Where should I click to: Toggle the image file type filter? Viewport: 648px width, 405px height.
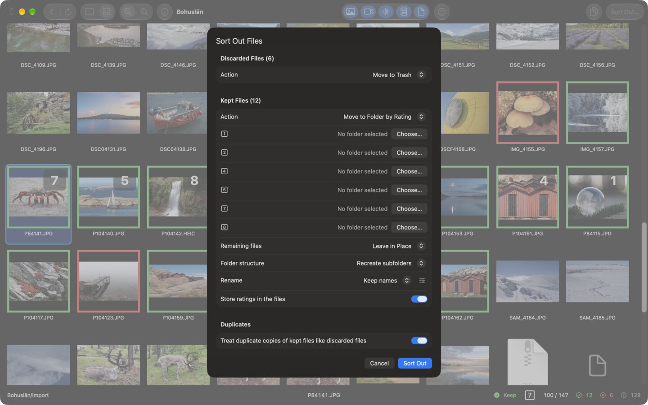click(x=351, y=12)
